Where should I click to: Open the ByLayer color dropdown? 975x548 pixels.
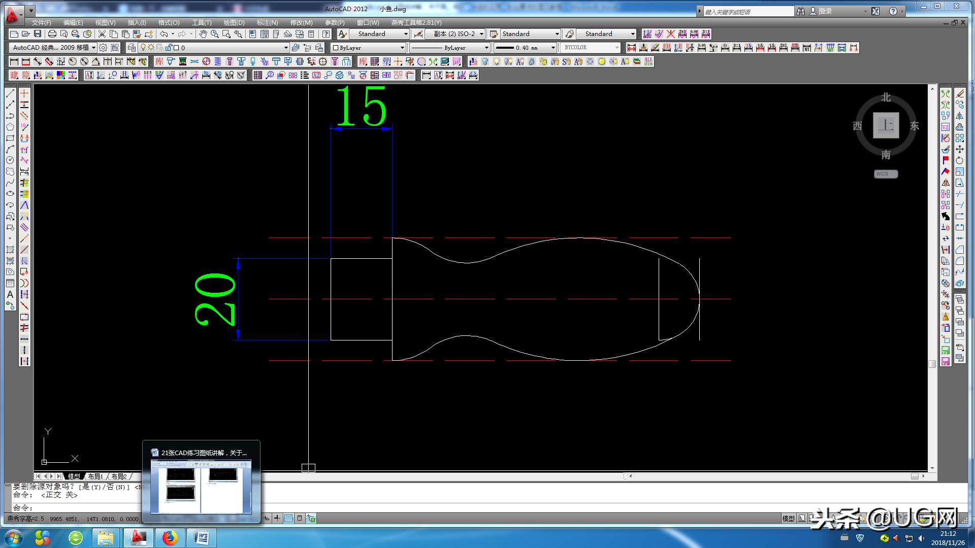click(402, 48)
